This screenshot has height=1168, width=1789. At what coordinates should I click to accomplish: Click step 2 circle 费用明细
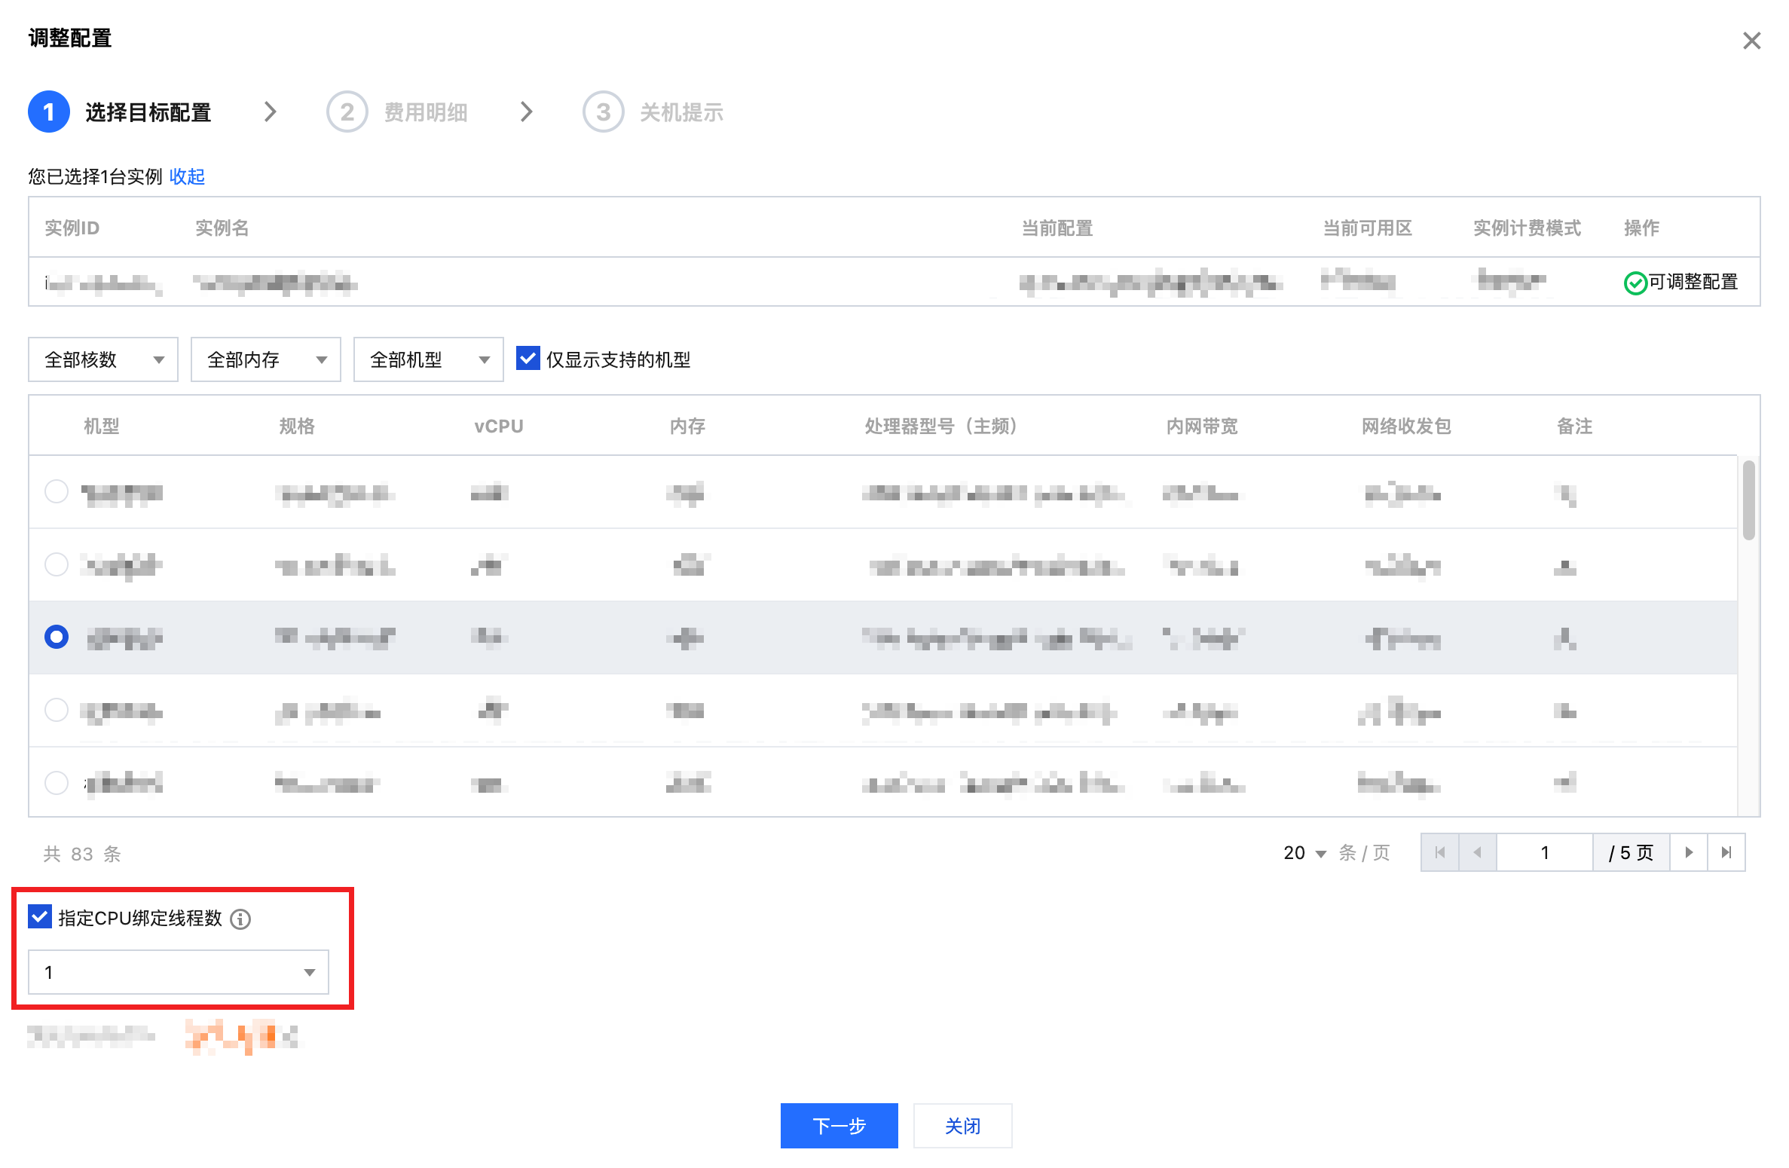click(x=347, y=112)
